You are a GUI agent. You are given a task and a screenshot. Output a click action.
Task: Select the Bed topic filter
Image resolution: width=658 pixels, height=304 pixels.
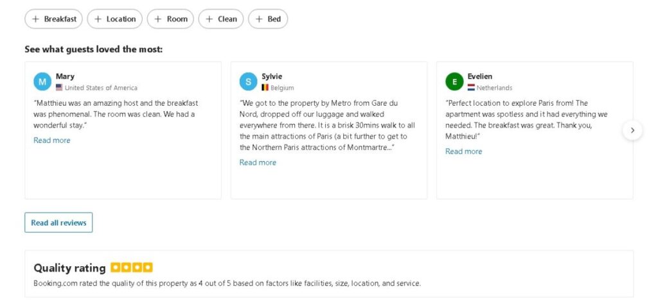pyautogui.click(x=268, y=19)
